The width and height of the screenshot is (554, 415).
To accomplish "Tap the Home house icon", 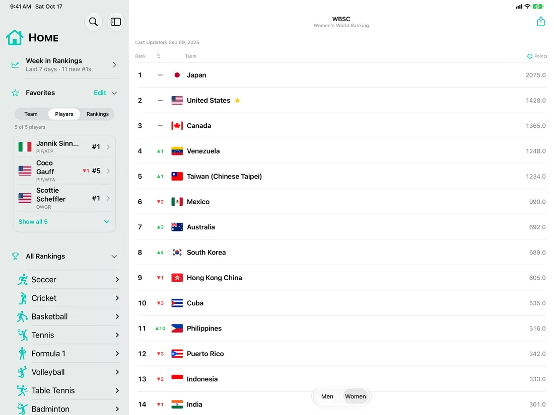I will tap(15, 37).
